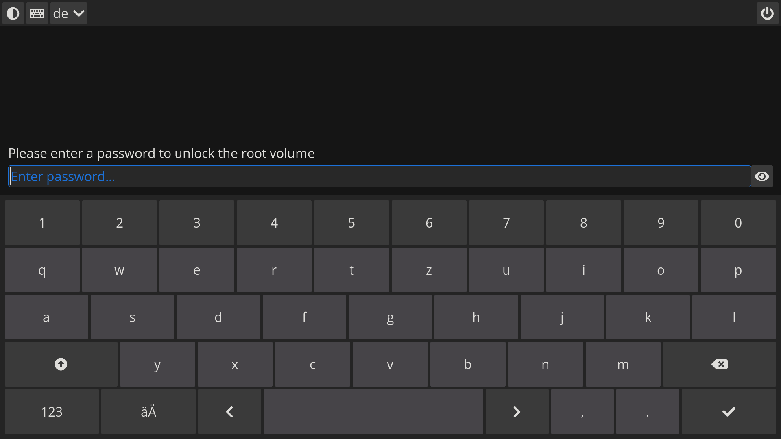
Task: Open the "de" keyboard layout dropdown
Action: point(68,13)
